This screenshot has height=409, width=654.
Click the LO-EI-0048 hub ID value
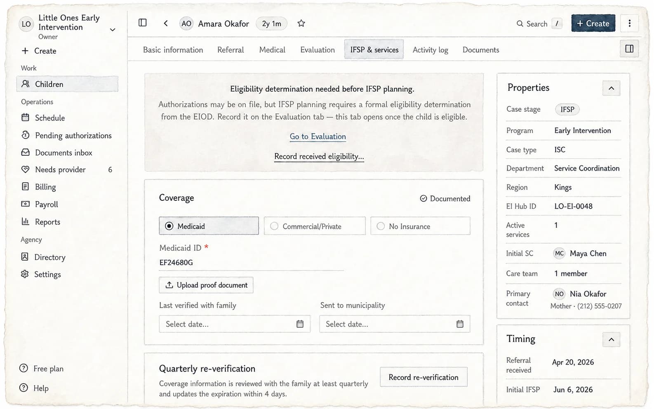point(573,206)
